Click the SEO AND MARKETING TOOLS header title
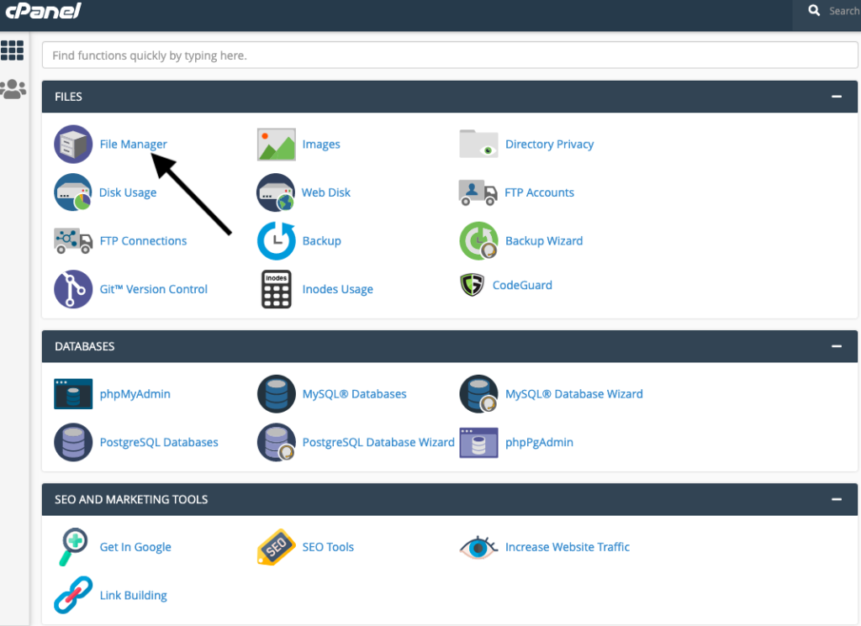861x626 pixels. point(131,499)
